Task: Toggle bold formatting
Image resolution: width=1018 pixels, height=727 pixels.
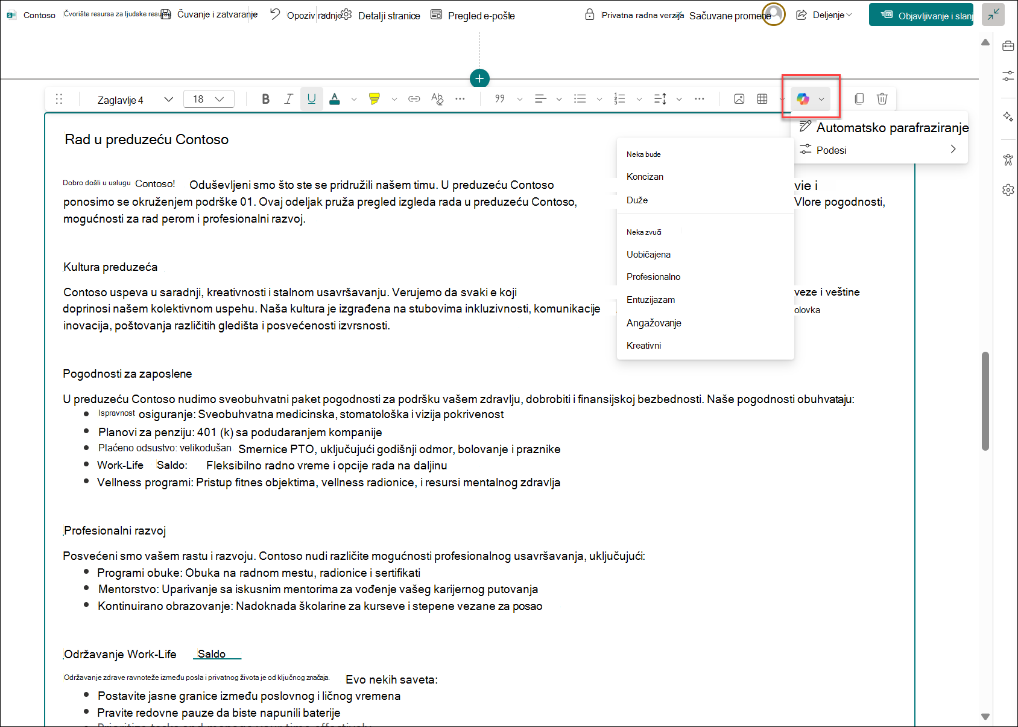Action: coord(265,99)
